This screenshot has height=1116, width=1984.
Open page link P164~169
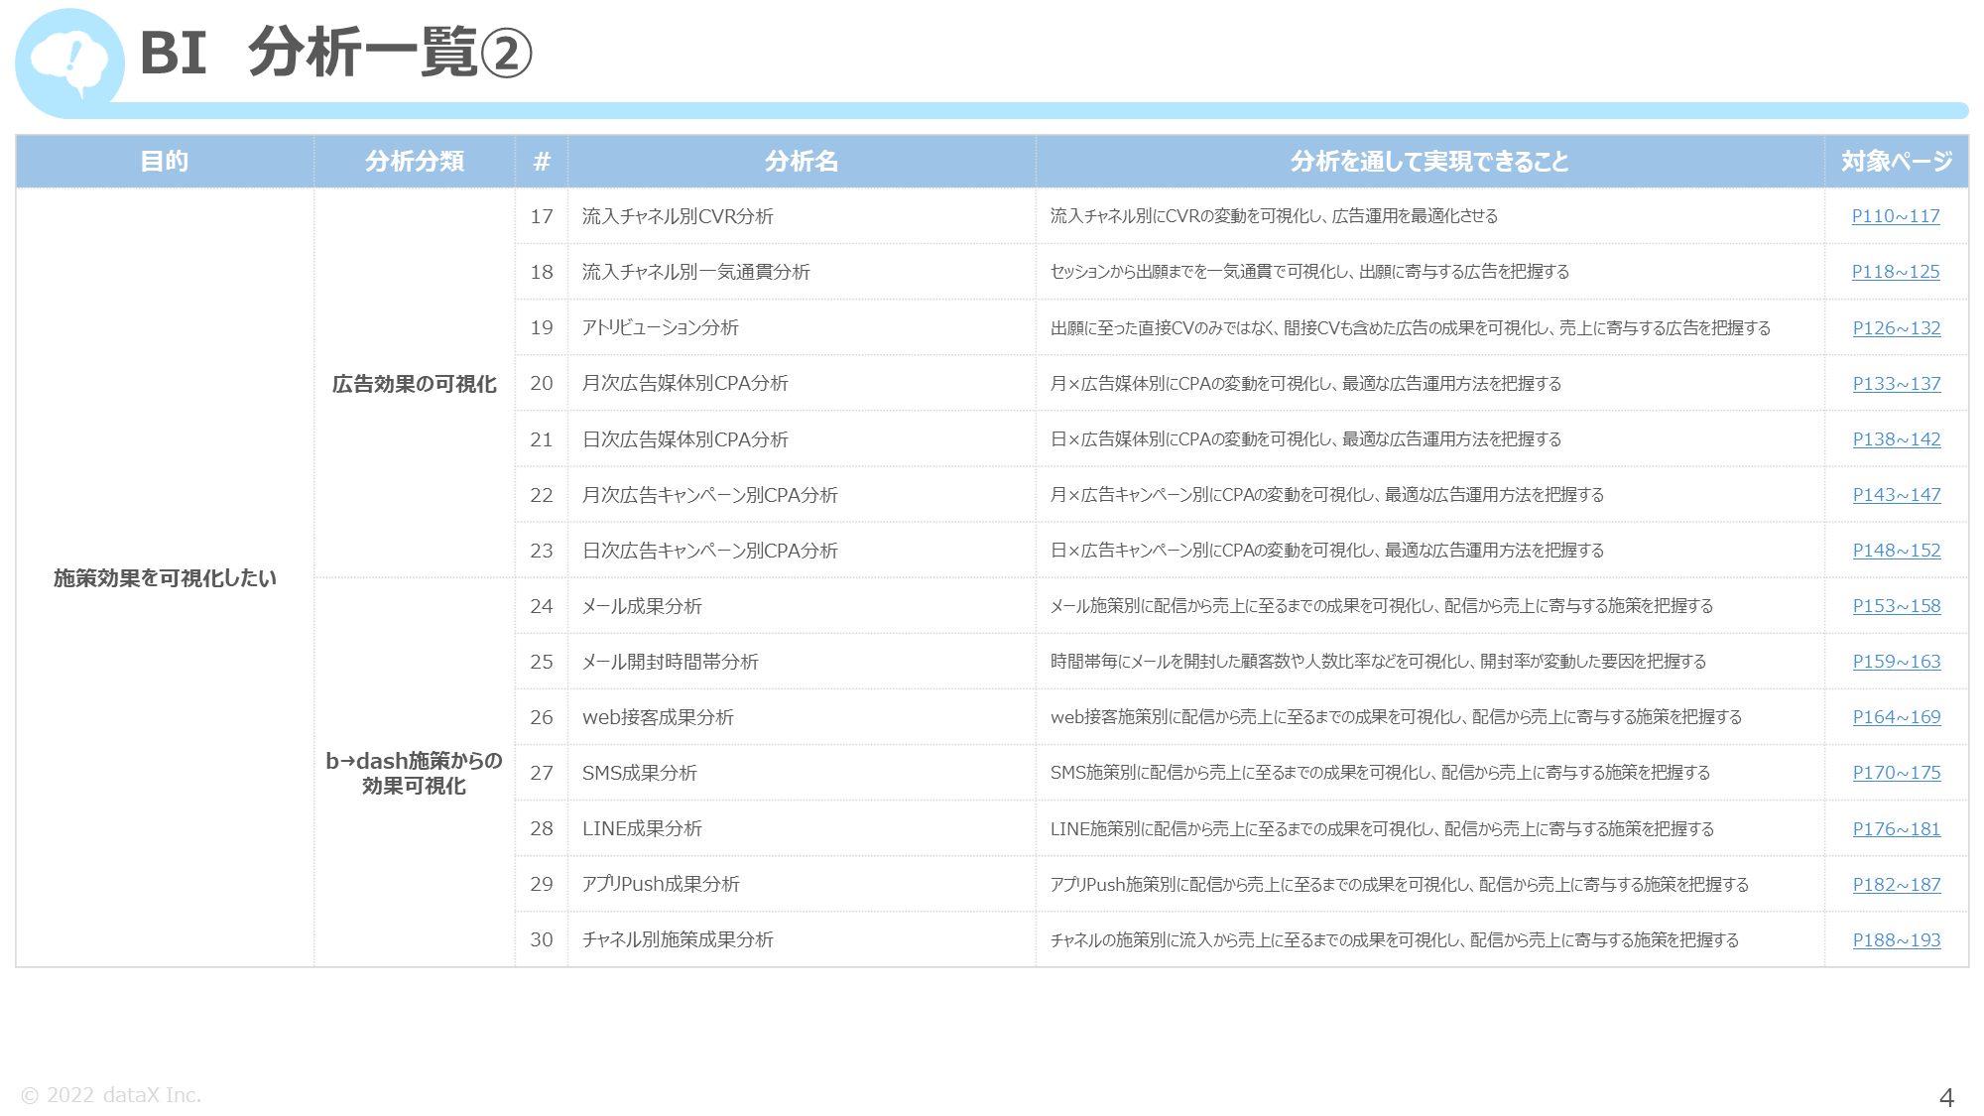(1897, 717)
